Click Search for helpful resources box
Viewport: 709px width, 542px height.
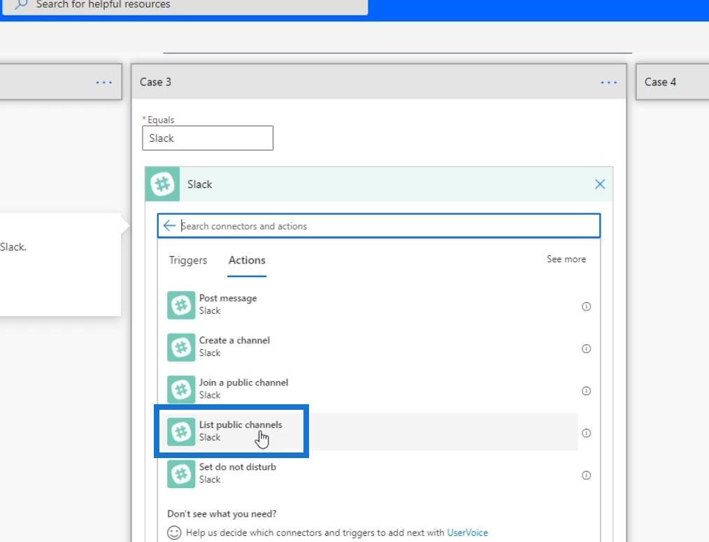pyautogui.click(x=185, y=6)
